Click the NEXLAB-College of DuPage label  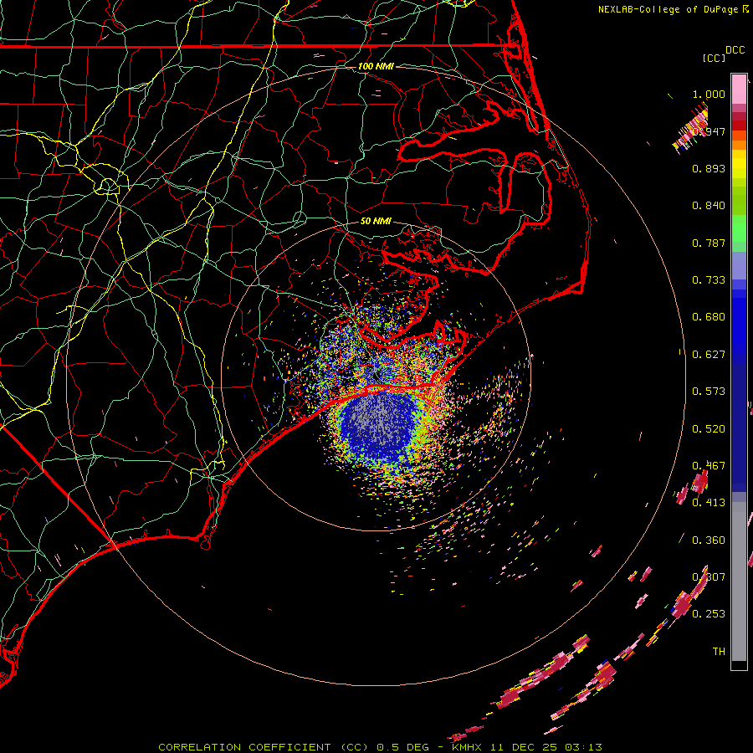pyautogui.click(x=668, y=9)
